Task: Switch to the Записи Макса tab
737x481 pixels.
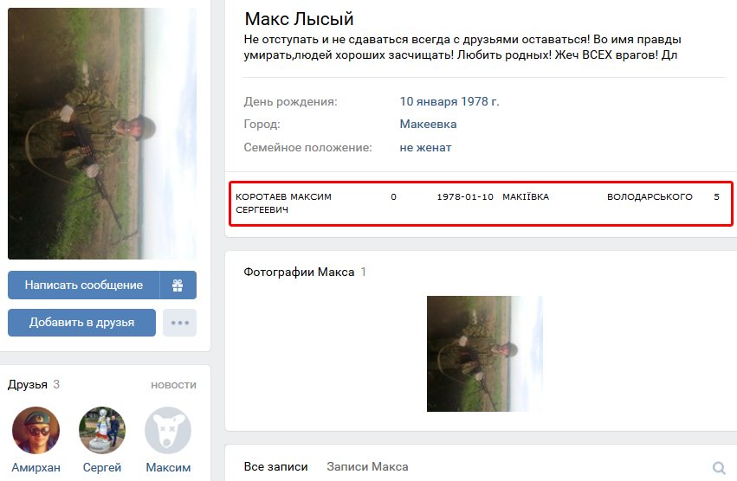Action: click(367, 467)
